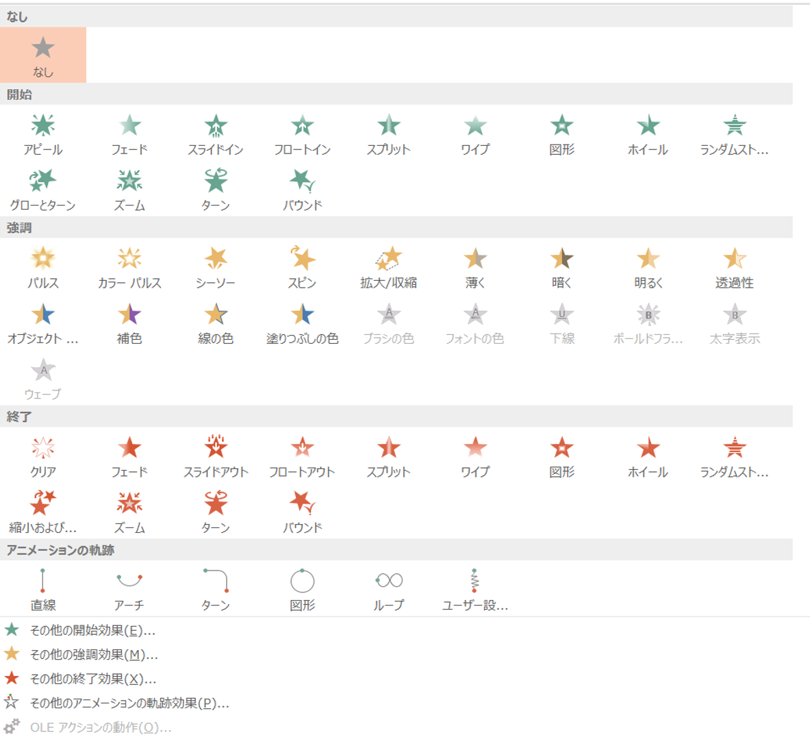
Task: Select the スライドイン entrance effect
Action: point(216,135)
